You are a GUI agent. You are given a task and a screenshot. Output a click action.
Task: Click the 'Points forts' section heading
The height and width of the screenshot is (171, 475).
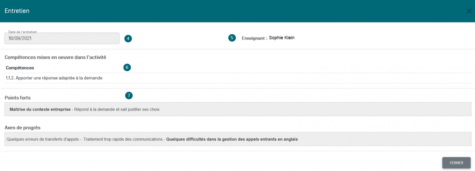[17, 98]
